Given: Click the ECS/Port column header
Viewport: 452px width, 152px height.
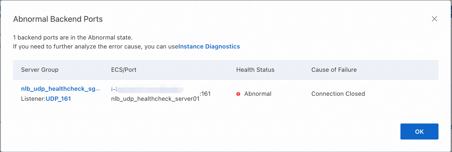Looking at the screenshot, I should click(x=124, y=70).
